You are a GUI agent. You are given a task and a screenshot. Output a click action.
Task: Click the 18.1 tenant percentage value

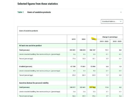[94, 59]
